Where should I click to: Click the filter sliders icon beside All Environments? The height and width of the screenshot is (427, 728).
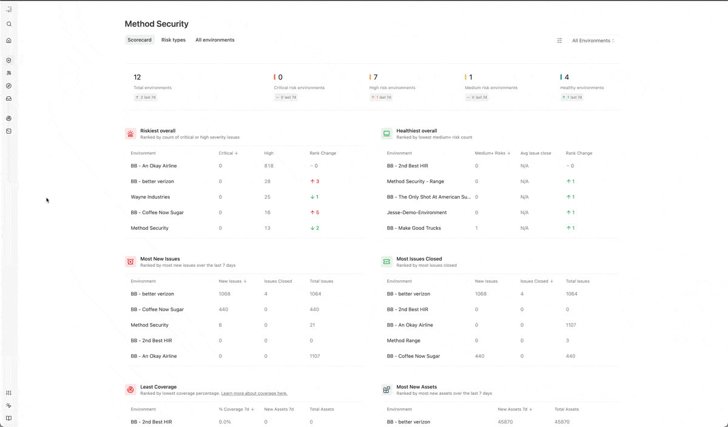[x=559, y=41]
